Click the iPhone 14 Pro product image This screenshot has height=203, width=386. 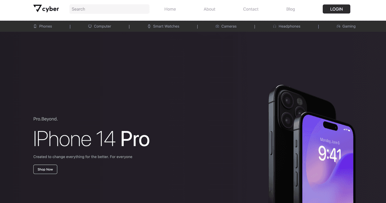311,144
